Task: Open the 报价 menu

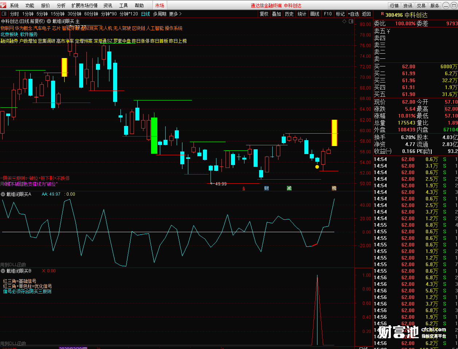Action: (46, 6)
